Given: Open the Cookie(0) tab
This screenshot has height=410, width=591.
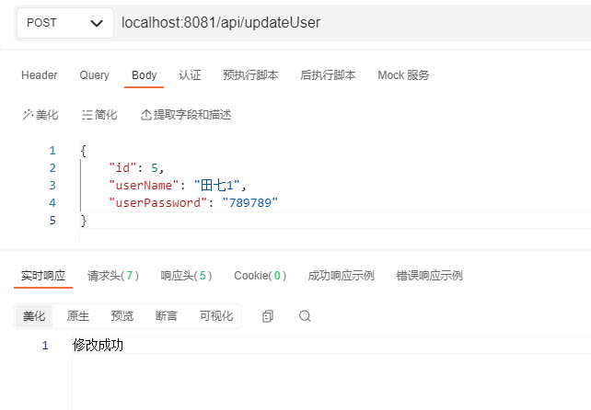Looking at the screenshot, I should point(261,276).
